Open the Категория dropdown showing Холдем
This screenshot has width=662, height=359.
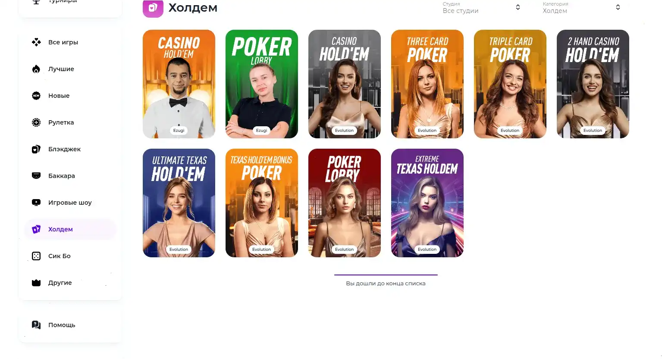pos(582,7)
